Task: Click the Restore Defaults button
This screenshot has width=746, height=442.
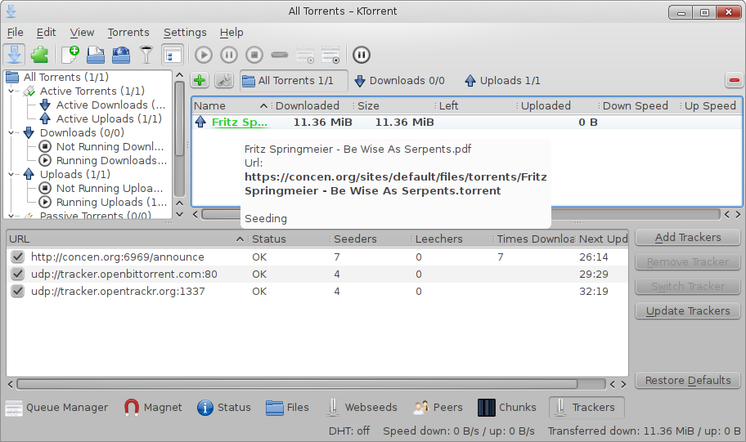Action: tap(688, 380)
